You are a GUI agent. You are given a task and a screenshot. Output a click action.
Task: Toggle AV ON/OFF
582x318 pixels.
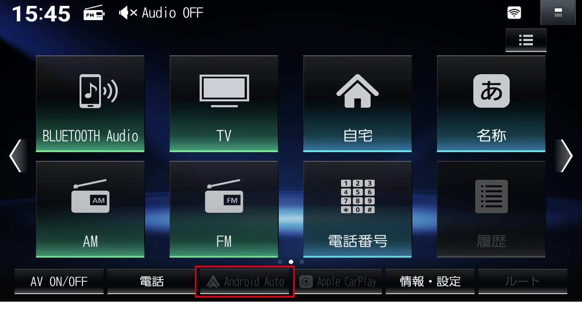tap(59, 281)
